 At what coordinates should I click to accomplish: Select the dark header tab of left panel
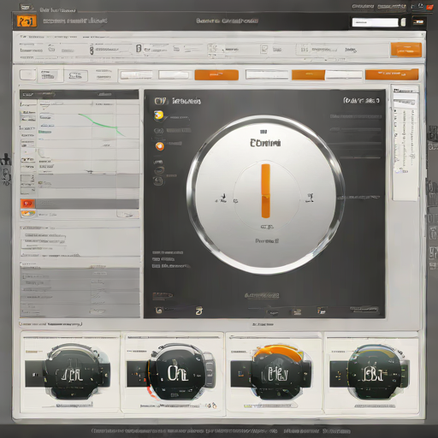pos(80,94)
